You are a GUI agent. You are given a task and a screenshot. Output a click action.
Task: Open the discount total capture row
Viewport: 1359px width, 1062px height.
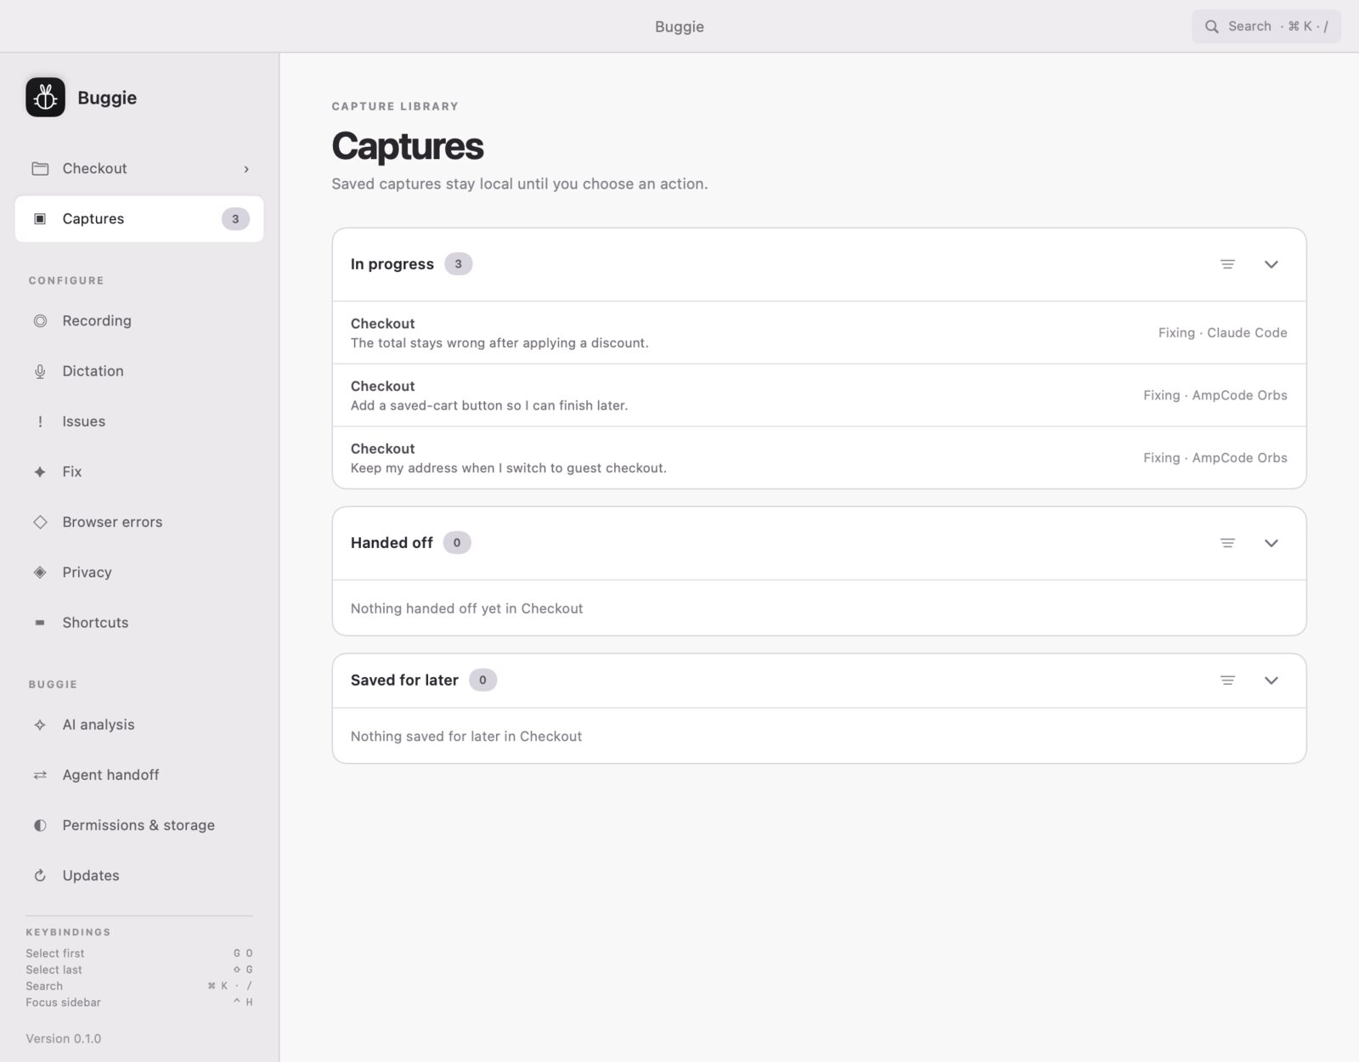click(819, 333)
